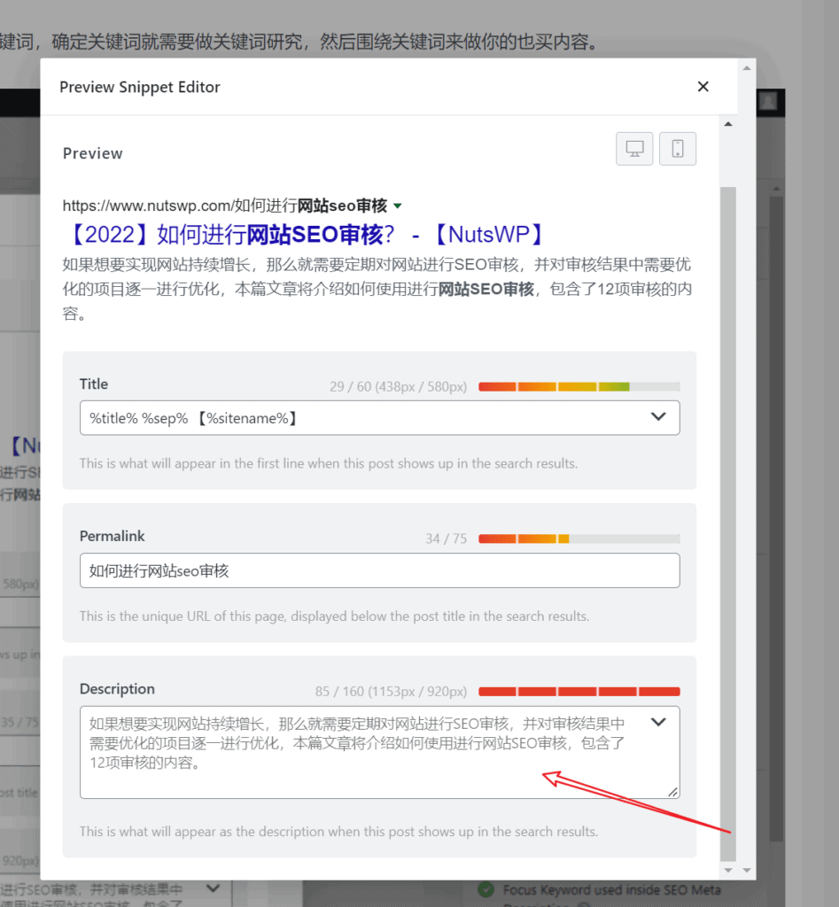The height and width of the screenshot is (907, 839).
Task: Click the preview URL text
Action: (224, 205)
